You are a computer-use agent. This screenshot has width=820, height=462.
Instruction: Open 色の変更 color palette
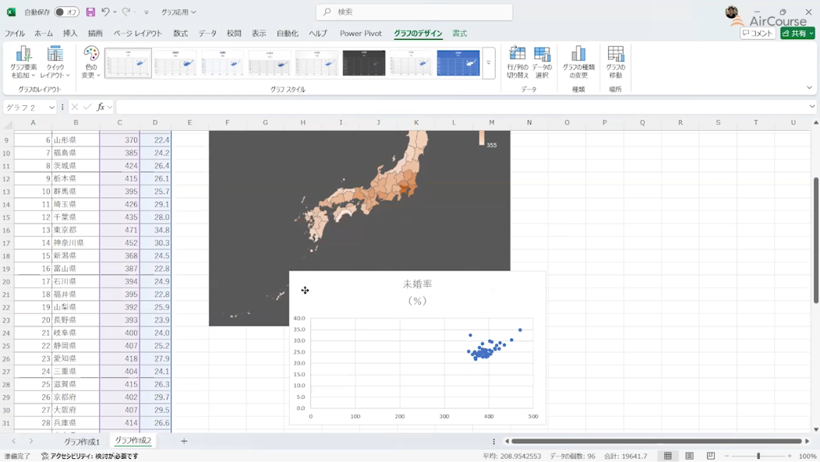(x=91, y=62)
